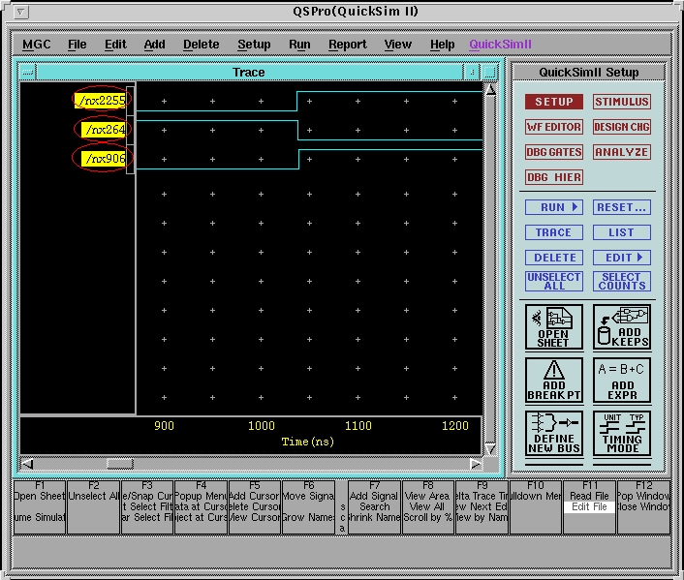Click the Add Expr icon

coord(621,381)
